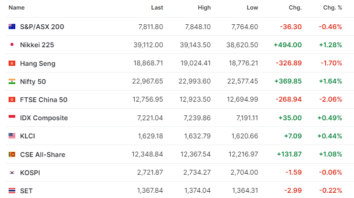Open the Hang Seng index link
The width and height of the screenshot is (354, 198).
click(38, 63)
